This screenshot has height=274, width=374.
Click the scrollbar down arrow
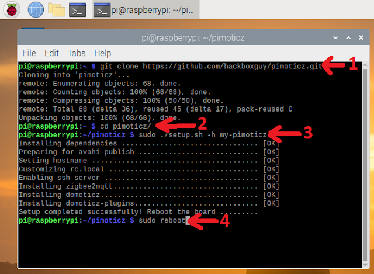[x=365, y=265]
